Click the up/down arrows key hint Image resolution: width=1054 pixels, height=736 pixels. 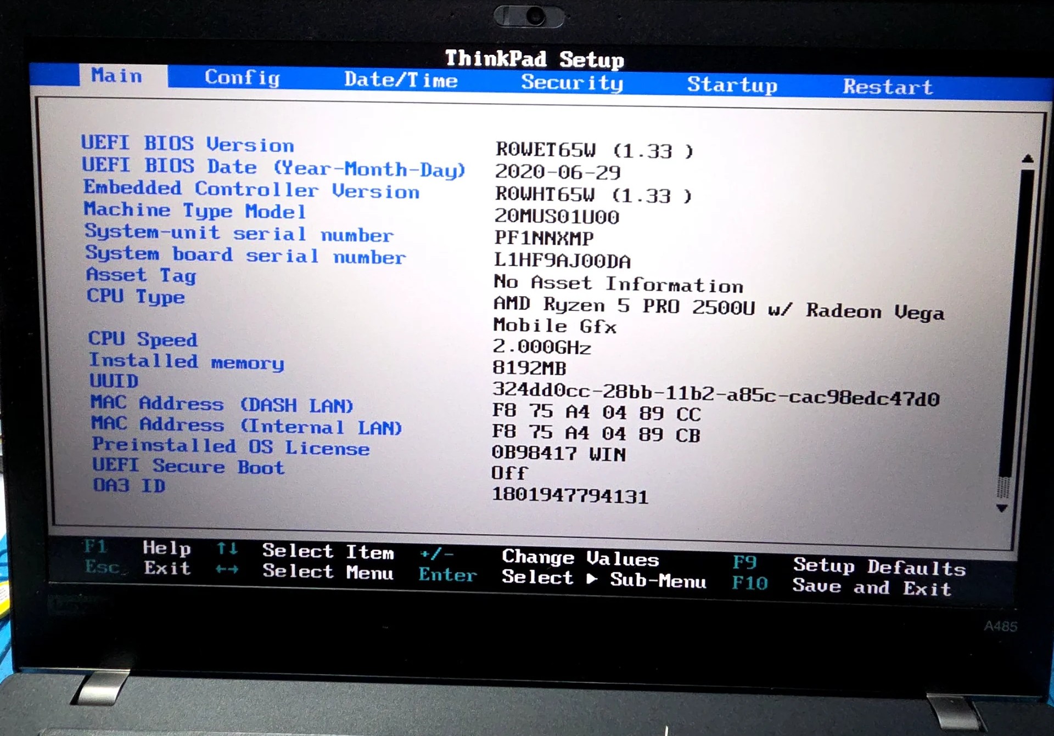pyautogui.click(x=227, y=548)
